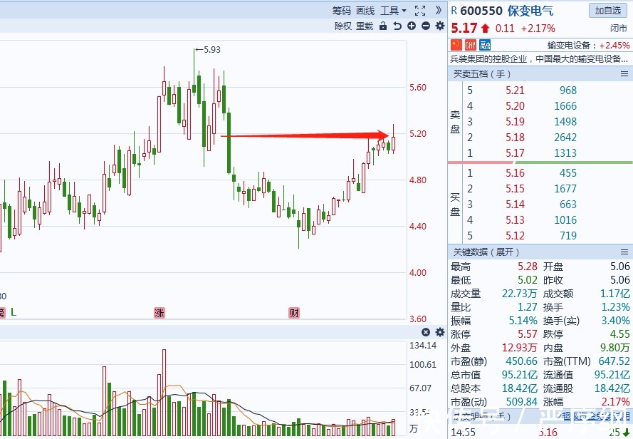Click 成交量 value 22.73万
The width and height of the screenshot is (633, 439).
520,294
